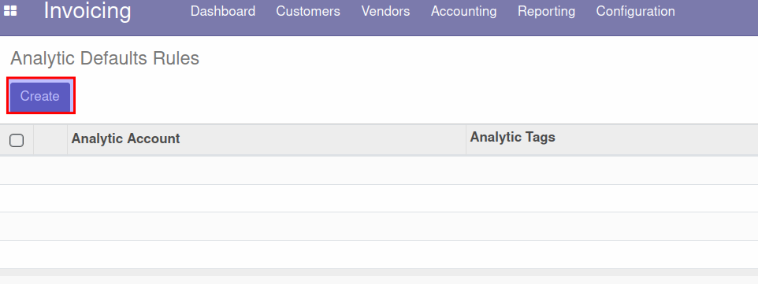Click the first empty row under Analytic Tags

(612, 170)
